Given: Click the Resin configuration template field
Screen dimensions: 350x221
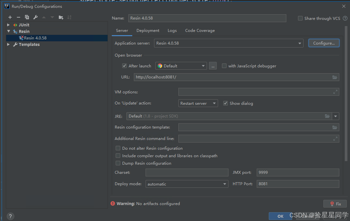Looking at the screenshot, I should (x=259, y=127).
